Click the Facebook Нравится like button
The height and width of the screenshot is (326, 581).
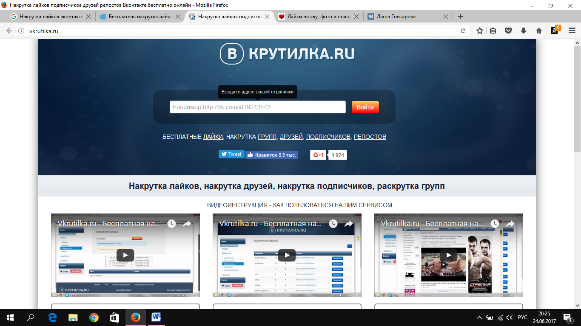click(272, 155)
